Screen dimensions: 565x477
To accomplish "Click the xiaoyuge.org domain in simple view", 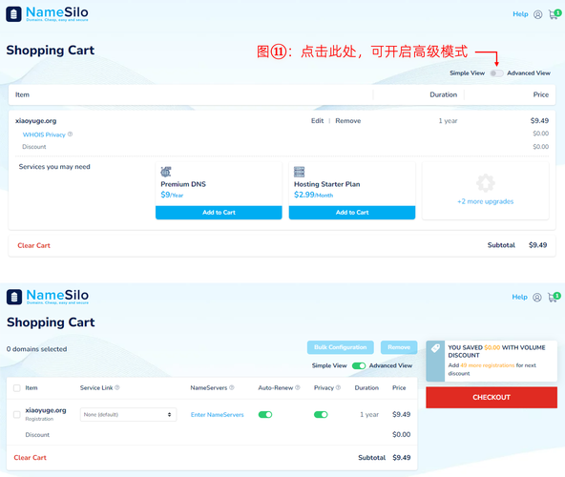I will [x=35, y=121].
